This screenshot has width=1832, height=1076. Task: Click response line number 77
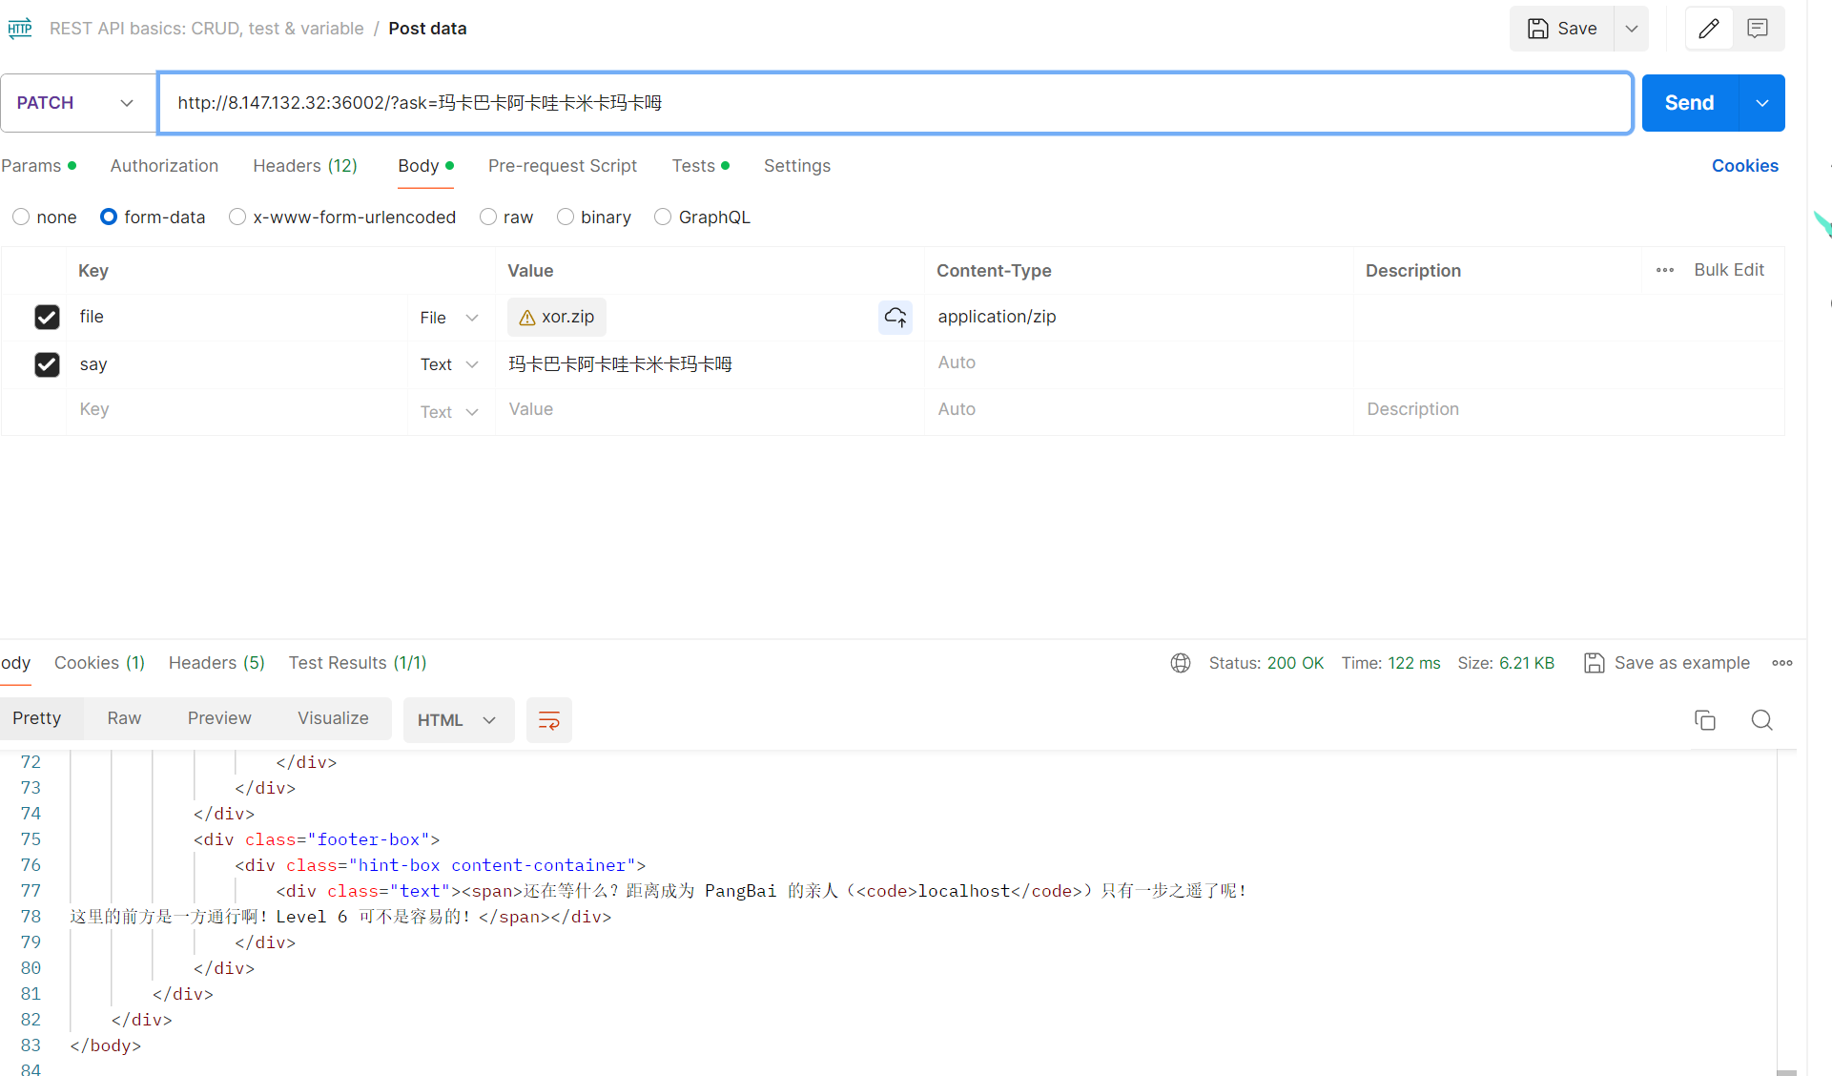(31, 891)
